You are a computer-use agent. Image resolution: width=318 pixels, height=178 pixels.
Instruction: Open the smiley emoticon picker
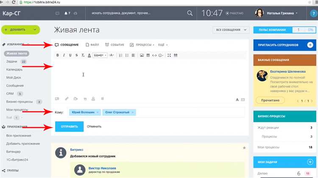click(161, 55)
